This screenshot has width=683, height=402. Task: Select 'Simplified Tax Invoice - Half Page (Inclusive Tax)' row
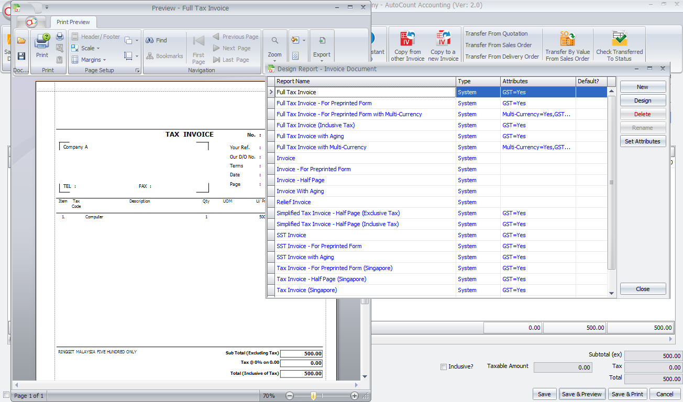[x=437, y=224]
